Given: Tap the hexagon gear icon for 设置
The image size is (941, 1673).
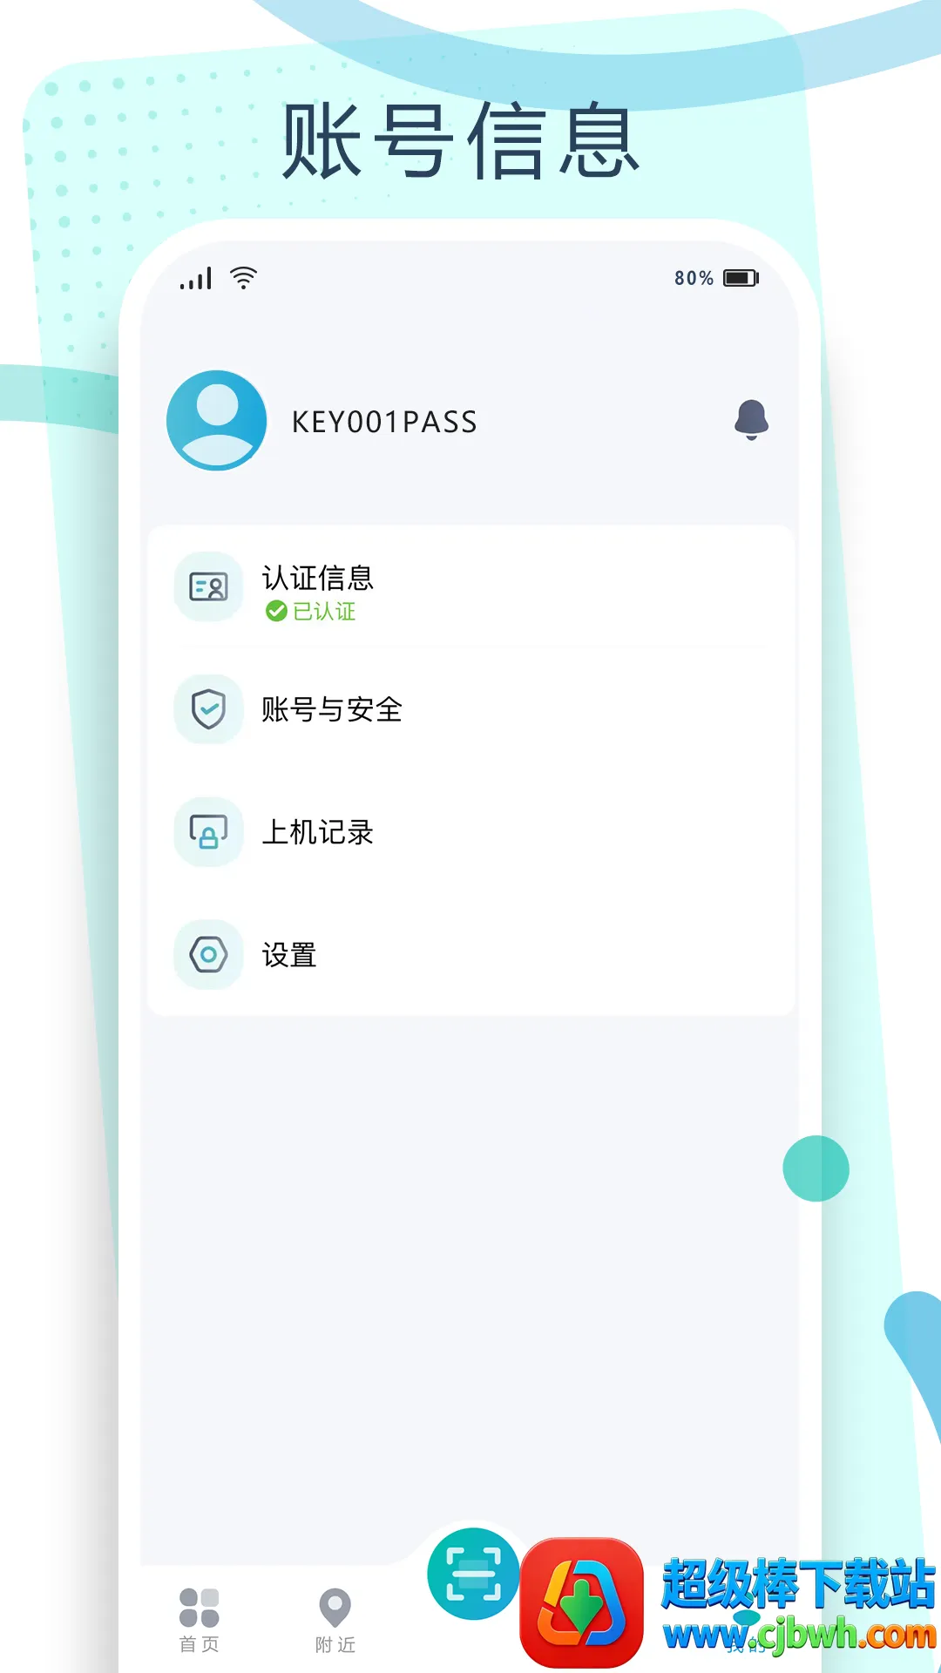Looking at the screenshot, I should pos(208,955).
